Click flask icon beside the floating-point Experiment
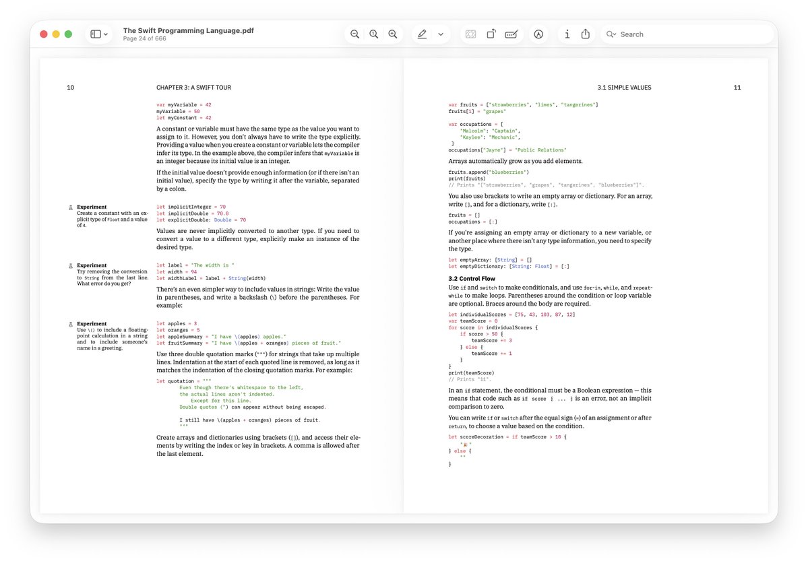This screenshot has width=808, height=563. [x=71, y=324]
